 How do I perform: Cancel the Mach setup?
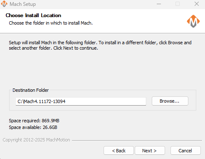pyautogui.click(x=185, y=151)
